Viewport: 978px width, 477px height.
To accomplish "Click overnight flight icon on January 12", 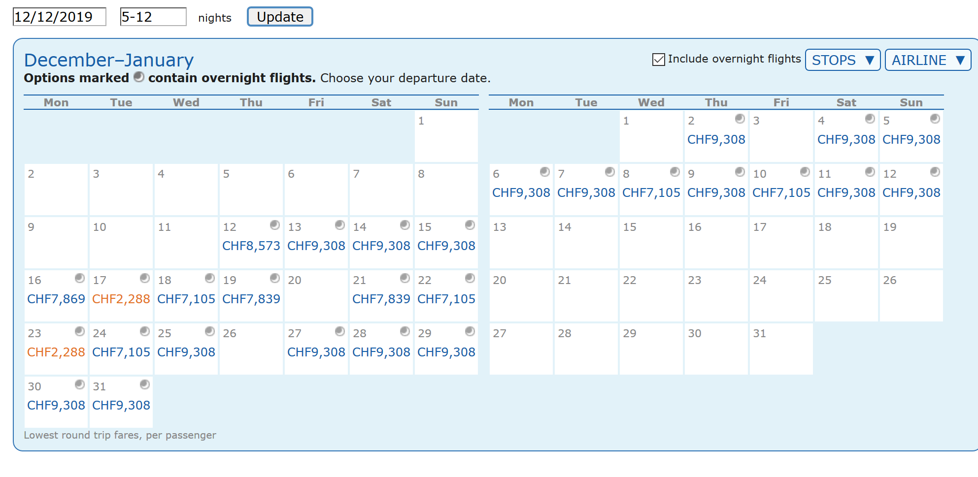I will click(935, 172).
